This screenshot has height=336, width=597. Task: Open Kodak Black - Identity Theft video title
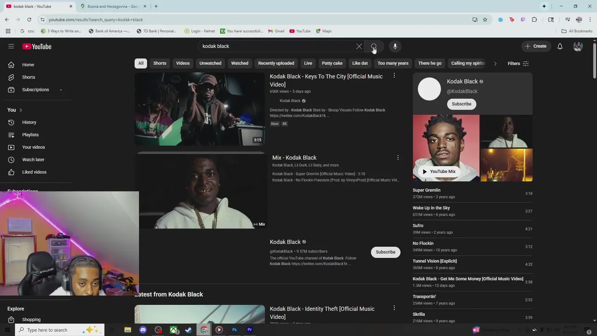322,313
